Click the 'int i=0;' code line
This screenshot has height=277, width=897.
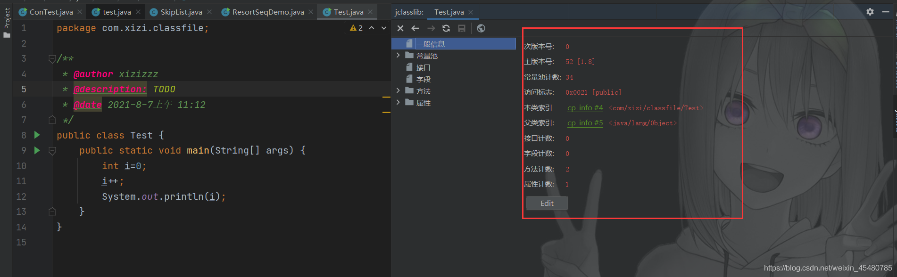click(x=125, y=166)
